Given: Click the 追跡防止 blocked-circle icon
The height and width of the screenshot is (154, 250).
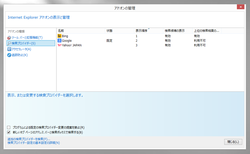Looking at the screenshot, I should point(9,55).
